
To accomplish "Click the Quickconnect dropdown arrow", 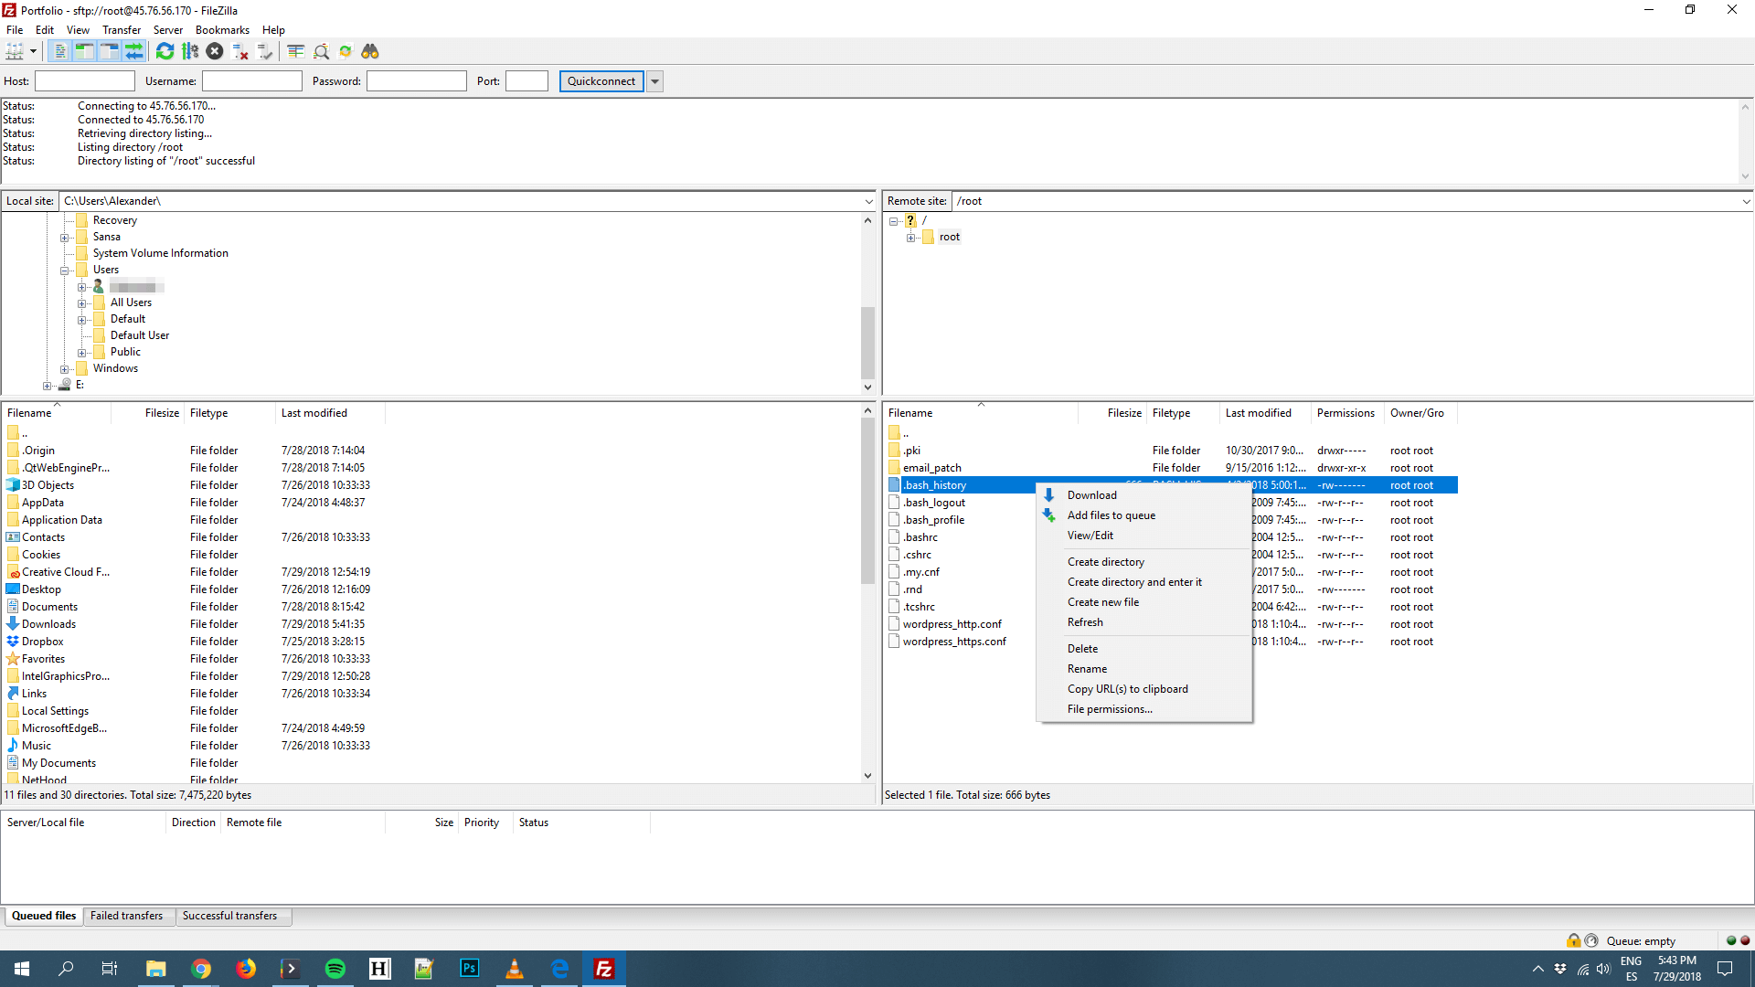I will click(654, 80).
